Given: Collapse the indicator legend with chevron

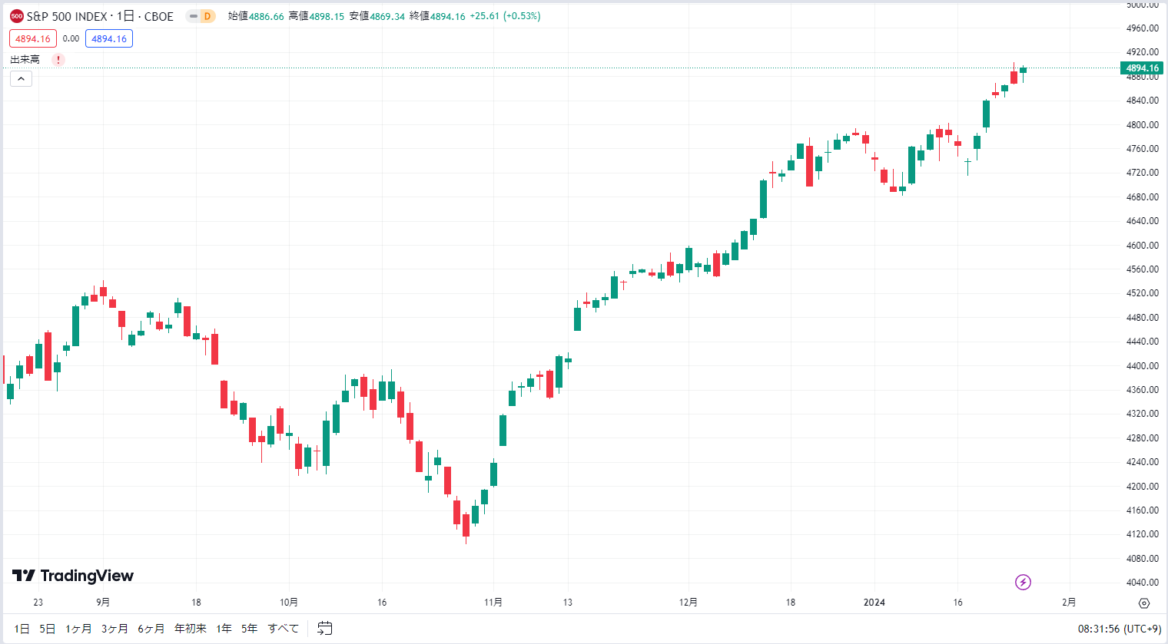Looking at the screenshot, I should [x=22, y=78].
